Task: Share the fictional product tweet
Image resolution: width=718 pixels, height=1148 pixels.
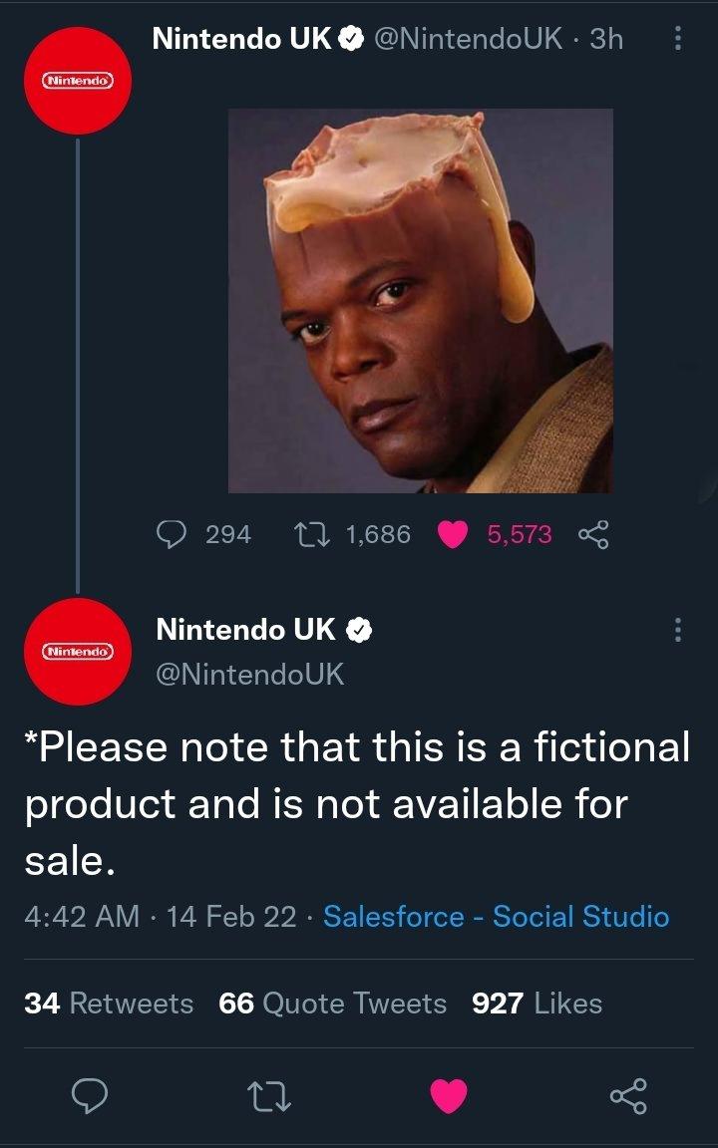Action: pyautogui.click(x=627, y=1096)
